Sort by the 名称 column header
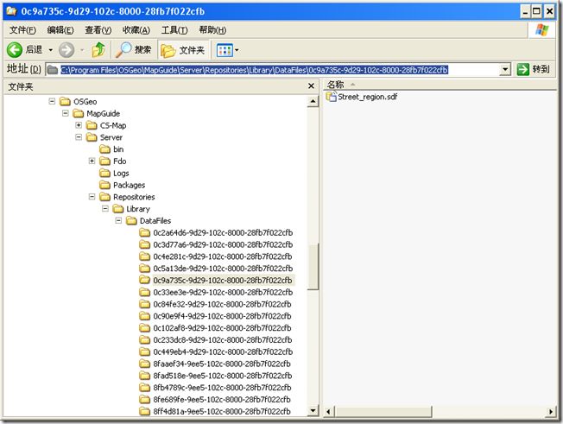 [x=336, y=85]
